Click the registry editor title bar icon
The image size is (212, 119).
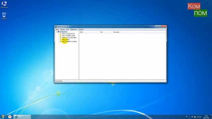(56, 27)
